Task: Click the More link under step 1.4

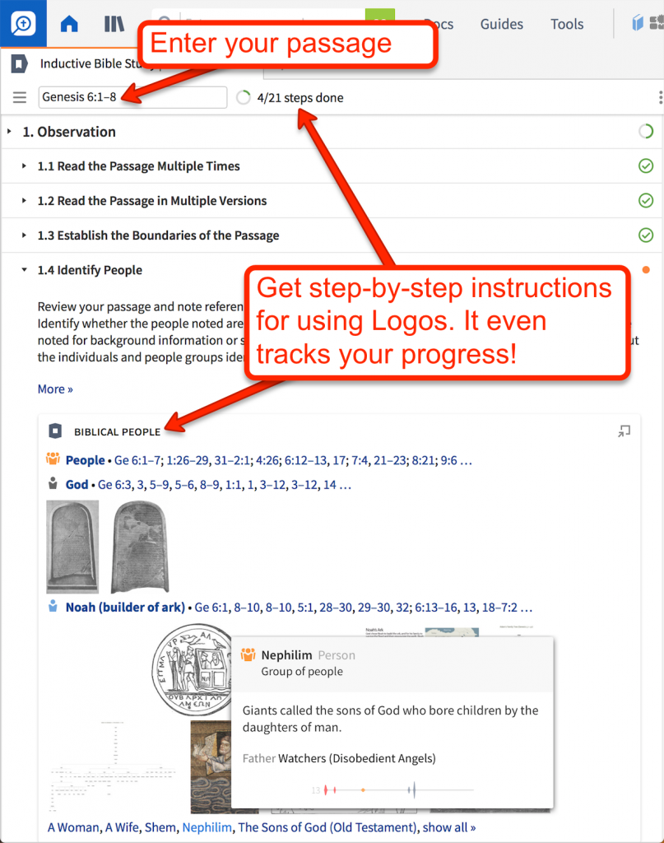Action: 54,389
